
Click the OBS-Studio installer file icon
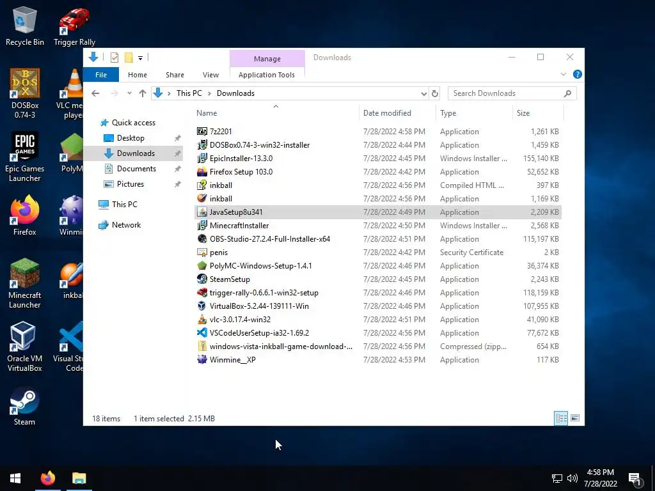pyautogui.click(x=201, y=239)
